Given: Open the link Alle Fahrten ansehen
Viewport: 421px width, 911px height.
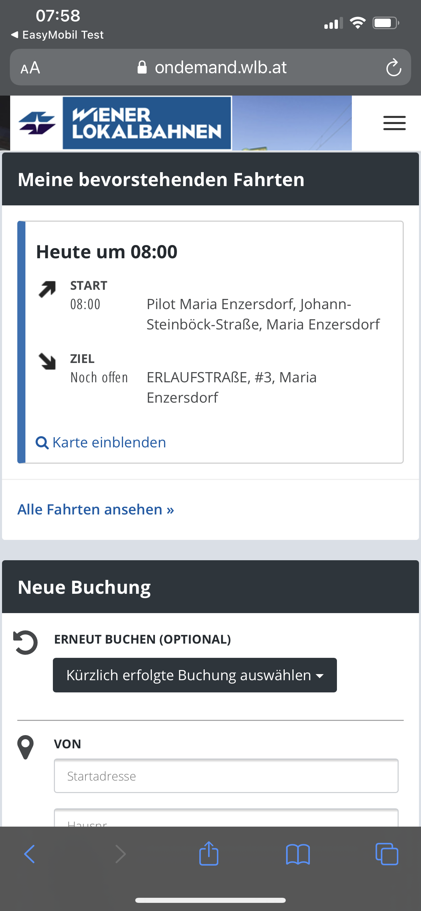Looking at the screenshot, I should tap(96, 509).
